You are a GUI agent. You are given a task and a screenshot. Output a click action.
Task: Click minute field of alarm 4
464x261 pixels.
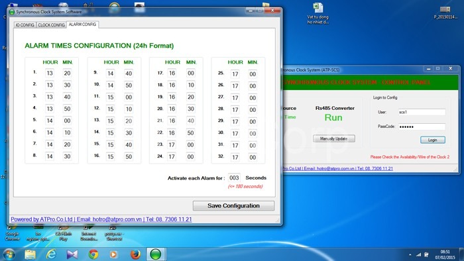[67, 109]
